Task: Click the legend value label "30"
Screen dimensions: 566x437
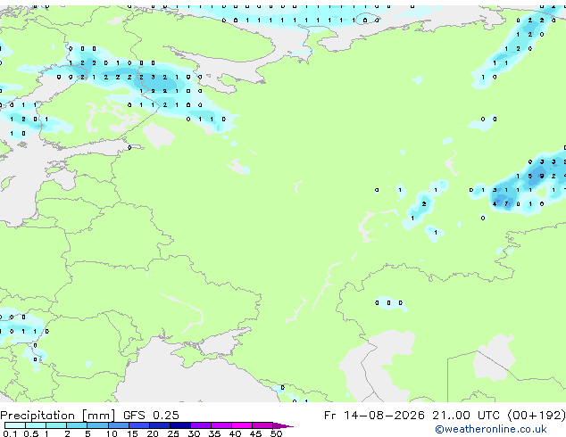Action: (x=194, y=433)
